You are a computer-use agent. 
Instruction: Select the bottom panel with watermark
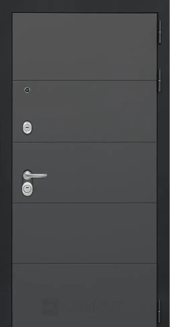point(84,296)
